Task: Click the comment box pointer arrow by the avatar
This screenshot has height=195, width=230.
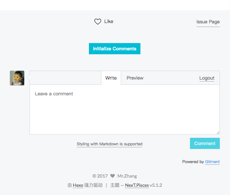Action: (28, 78)
